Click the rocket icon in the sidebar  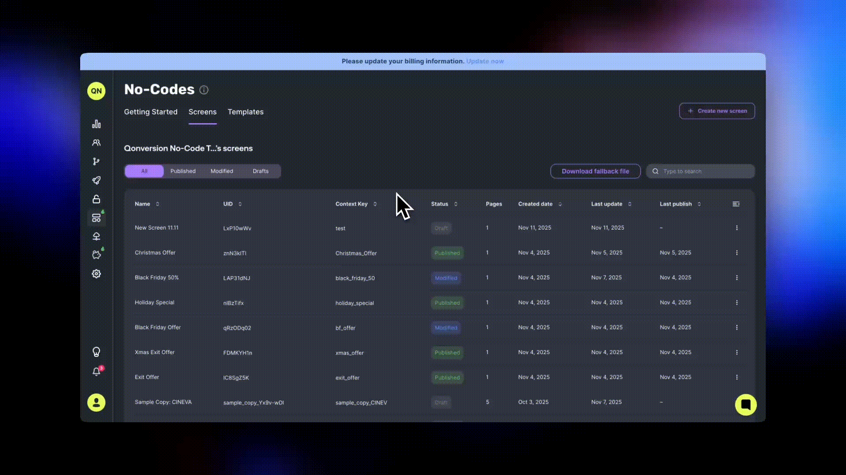96,180
